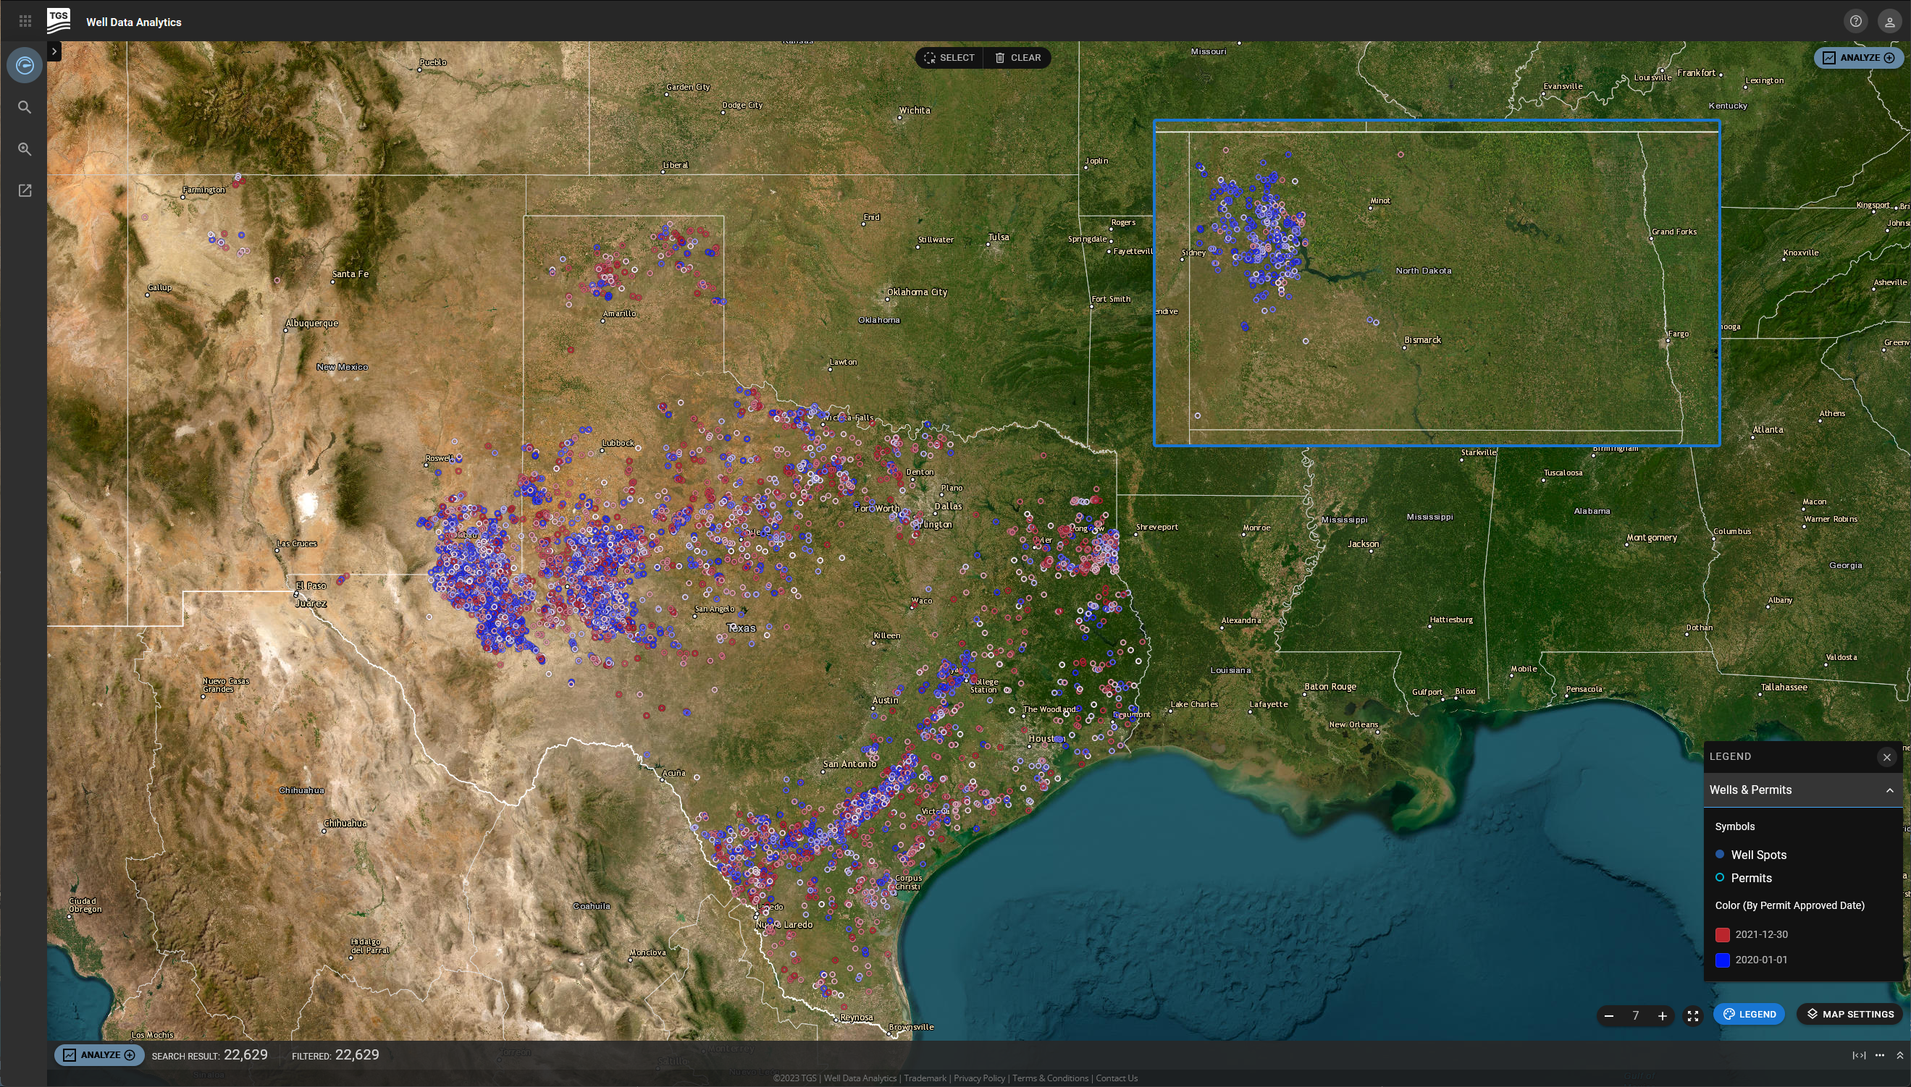The width and height of the screenshot is (1911, 1087).
Task: Click the export/open external sidebar icon
Action: click(25, 191)
